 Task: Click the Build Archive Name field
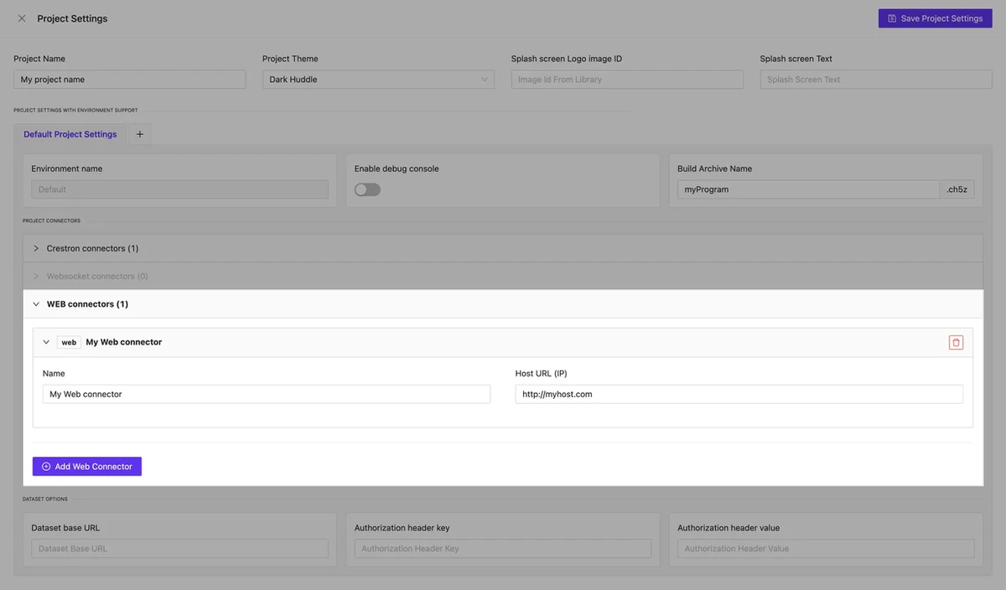pyautogui.click(x=807, y=189)
